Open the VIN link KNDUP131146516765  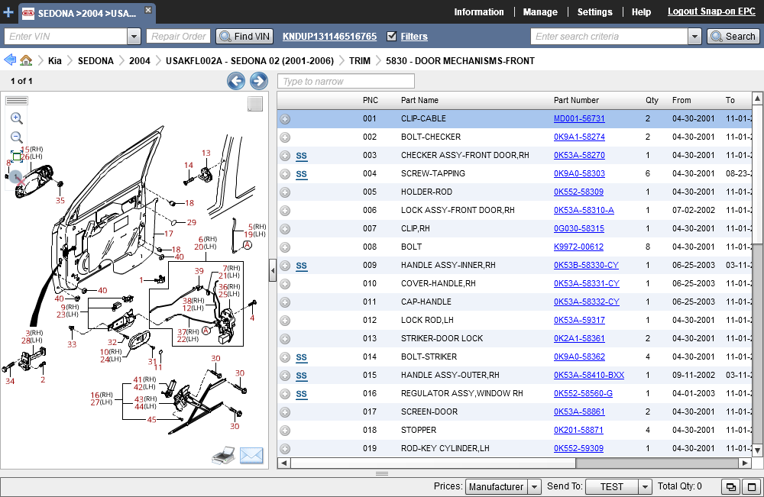329,37
